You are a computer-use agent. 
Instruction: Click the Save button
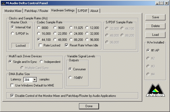155,17
